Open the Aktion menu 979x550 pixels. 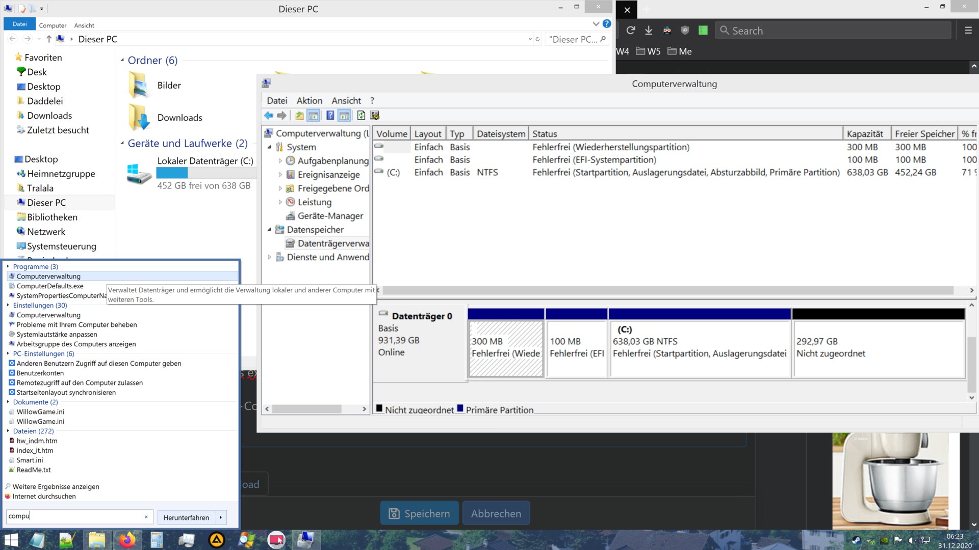click(x=309, y=101)
